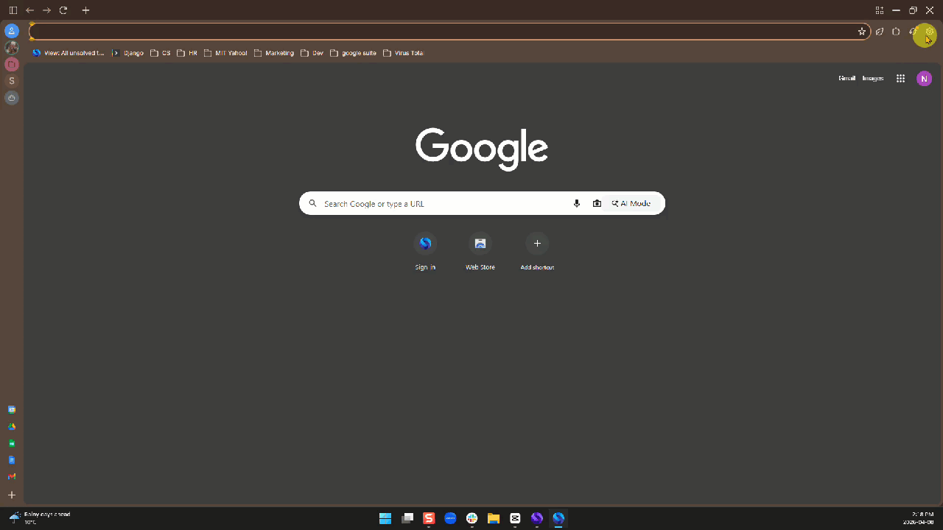Open the pink folder space in sidebar

pos(12,64)
